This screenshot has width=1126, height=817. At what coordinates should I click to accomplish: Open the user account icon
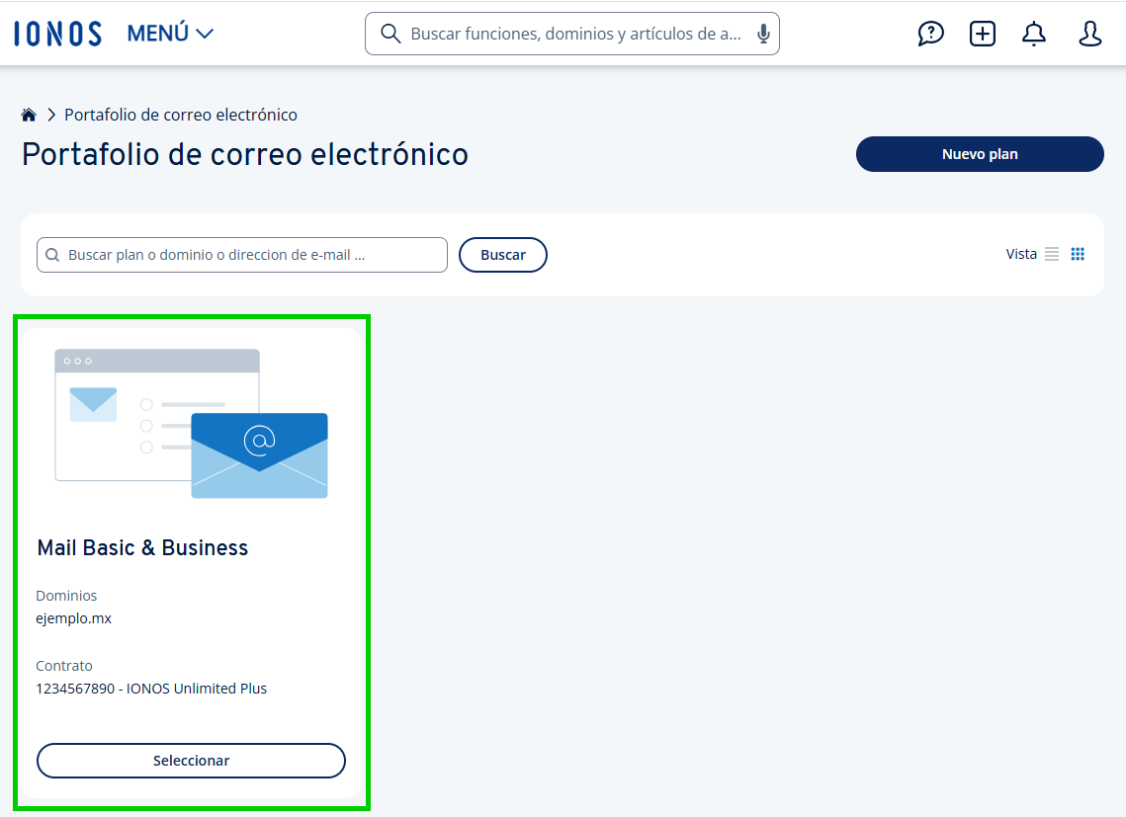pyautogui.click(x=1090, y=34)
